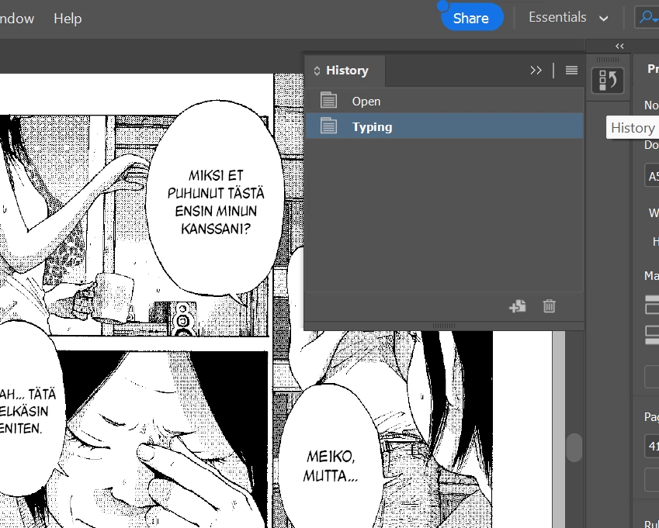Open the Help menu
Image resolution: width=659 pixels, height=528 pixels.
coord(68,19)
